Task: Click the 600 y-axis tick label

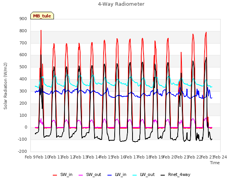Action: (23, 55)
